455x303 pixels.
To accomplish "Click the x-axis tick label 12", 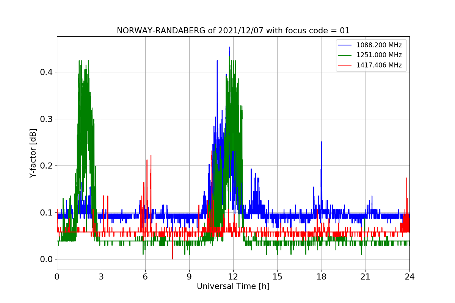I will 233,276.
